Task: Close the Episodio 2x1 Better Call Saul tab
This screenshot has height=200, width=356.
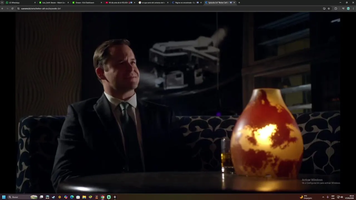Action: [234, 2]
